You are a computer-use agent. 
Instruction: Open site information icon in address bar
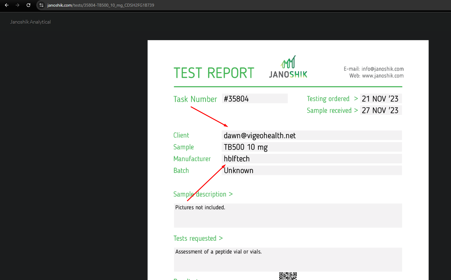(x=41, y=5)
